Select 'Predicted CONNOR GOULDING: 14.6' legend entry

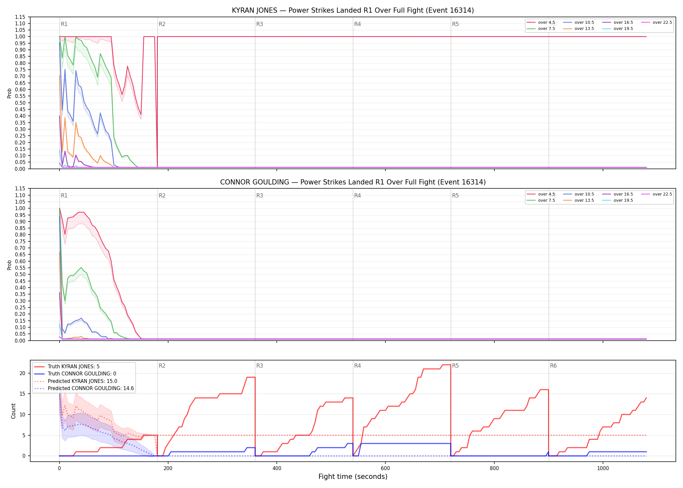pyautogui.click(x=84, y=388)
